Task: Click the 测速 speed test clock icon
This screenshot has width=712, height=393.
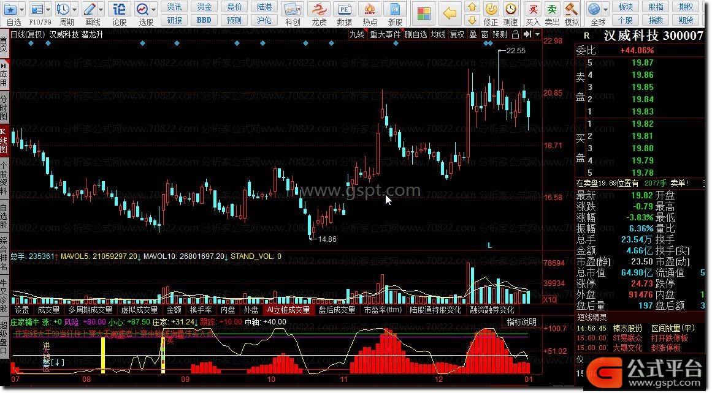Action: pyautogui.click(x=511, y=9)
